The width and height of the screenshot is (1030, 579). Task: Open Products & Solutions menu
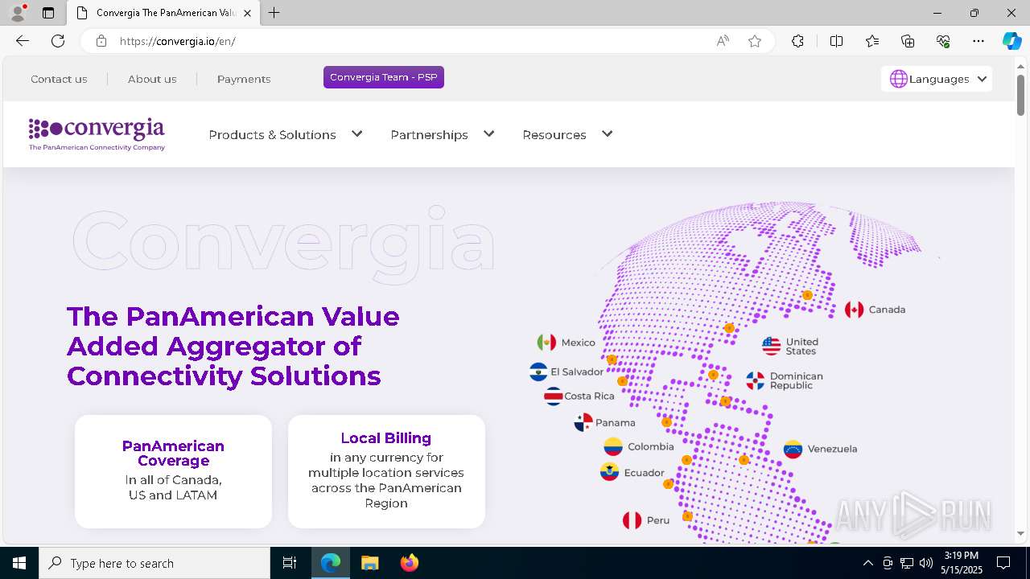tap(272, 134)
